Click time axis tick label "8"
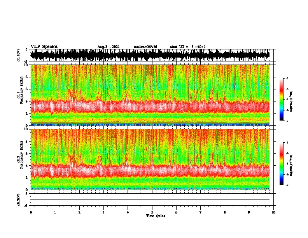 coord(225,212)
